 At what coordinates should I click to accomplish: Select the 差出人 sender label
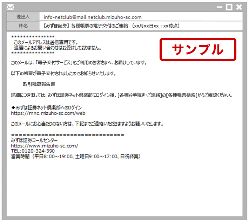click(23, 16)
